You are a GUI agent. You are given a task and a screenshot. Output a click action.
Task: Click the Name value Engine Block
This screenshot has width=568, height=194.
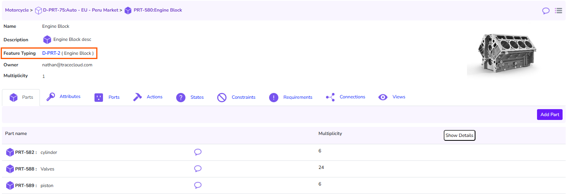tap(56, 26)
